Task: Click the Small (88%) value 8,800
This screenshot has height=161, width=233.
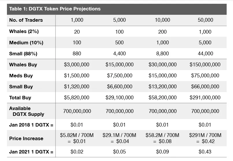Action: [163, 54]
